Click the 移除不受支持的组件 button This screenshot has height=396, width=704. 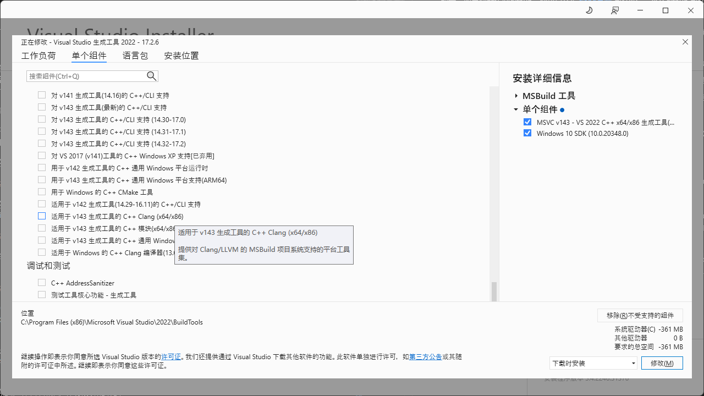point(640,315)
